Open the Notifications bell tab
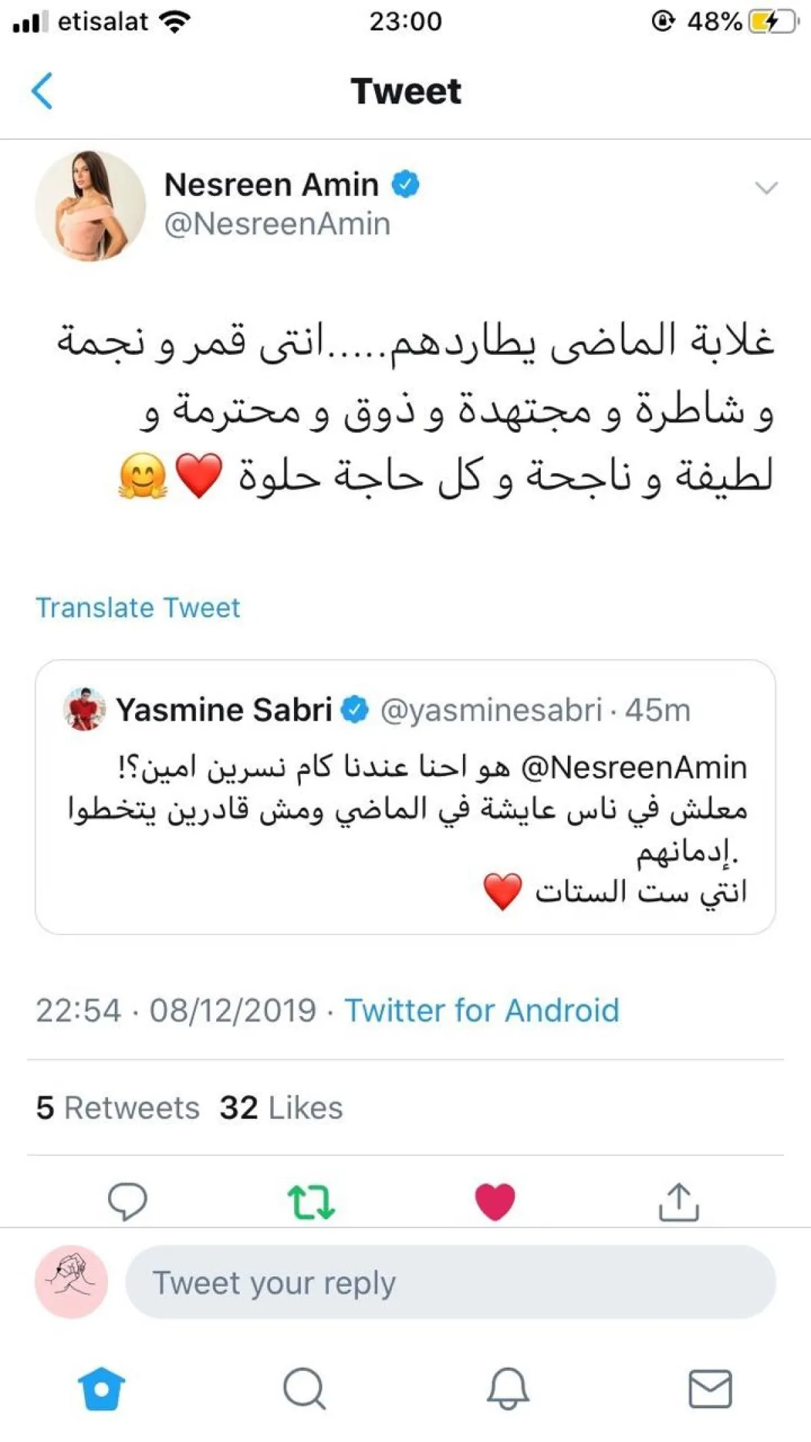Image resolution: width=811 pixels, height=1442 pixels. pos(508,1389)
